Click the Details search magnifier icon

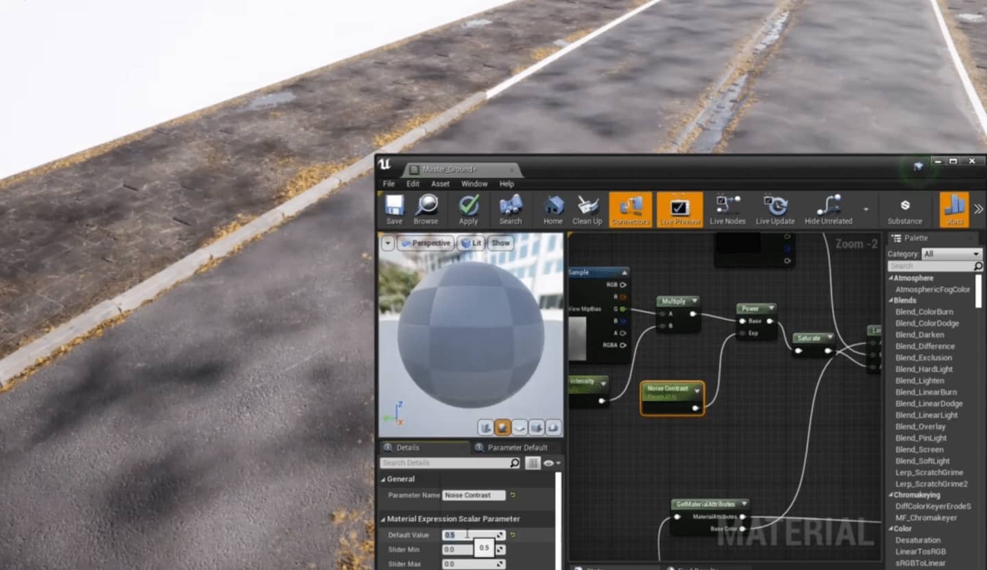[515, 464]
